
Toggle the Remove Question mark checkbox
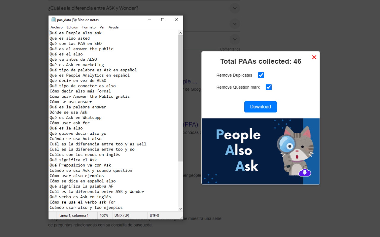click(x=269, y=87)
